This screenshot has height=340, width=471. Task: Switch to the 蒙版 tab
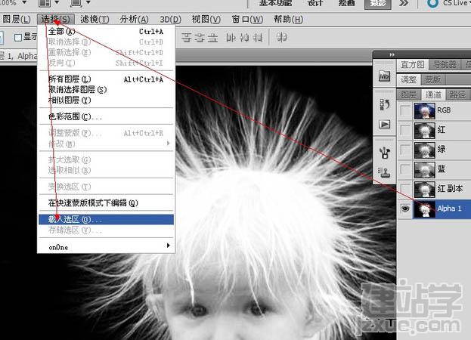[x=433, y=79]
